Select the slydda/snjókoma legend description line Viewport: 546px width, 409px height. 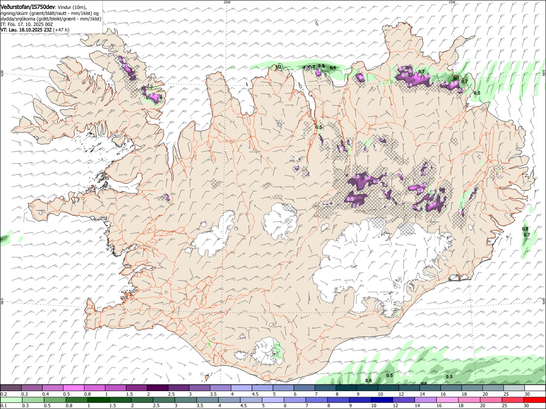click(51, 19)
